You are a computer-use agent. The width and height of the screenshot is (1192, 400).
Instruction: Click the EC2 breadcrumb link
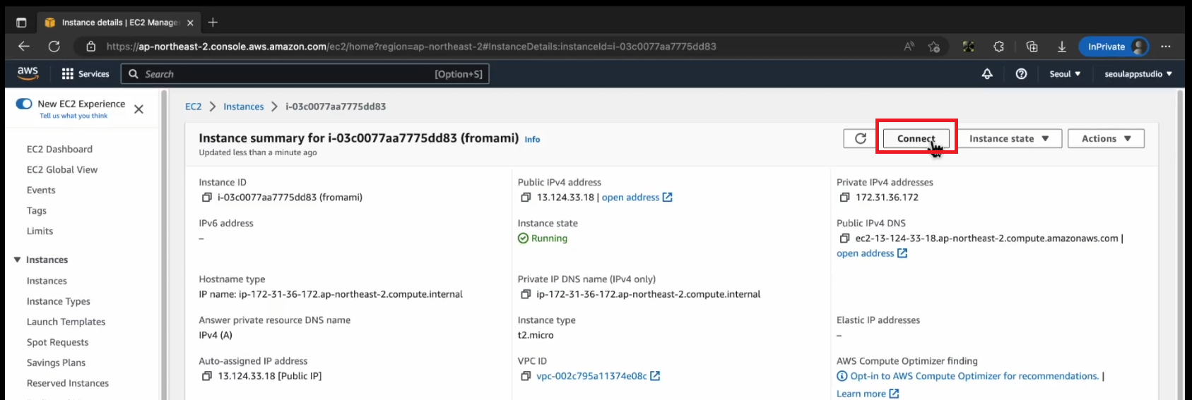193,107
